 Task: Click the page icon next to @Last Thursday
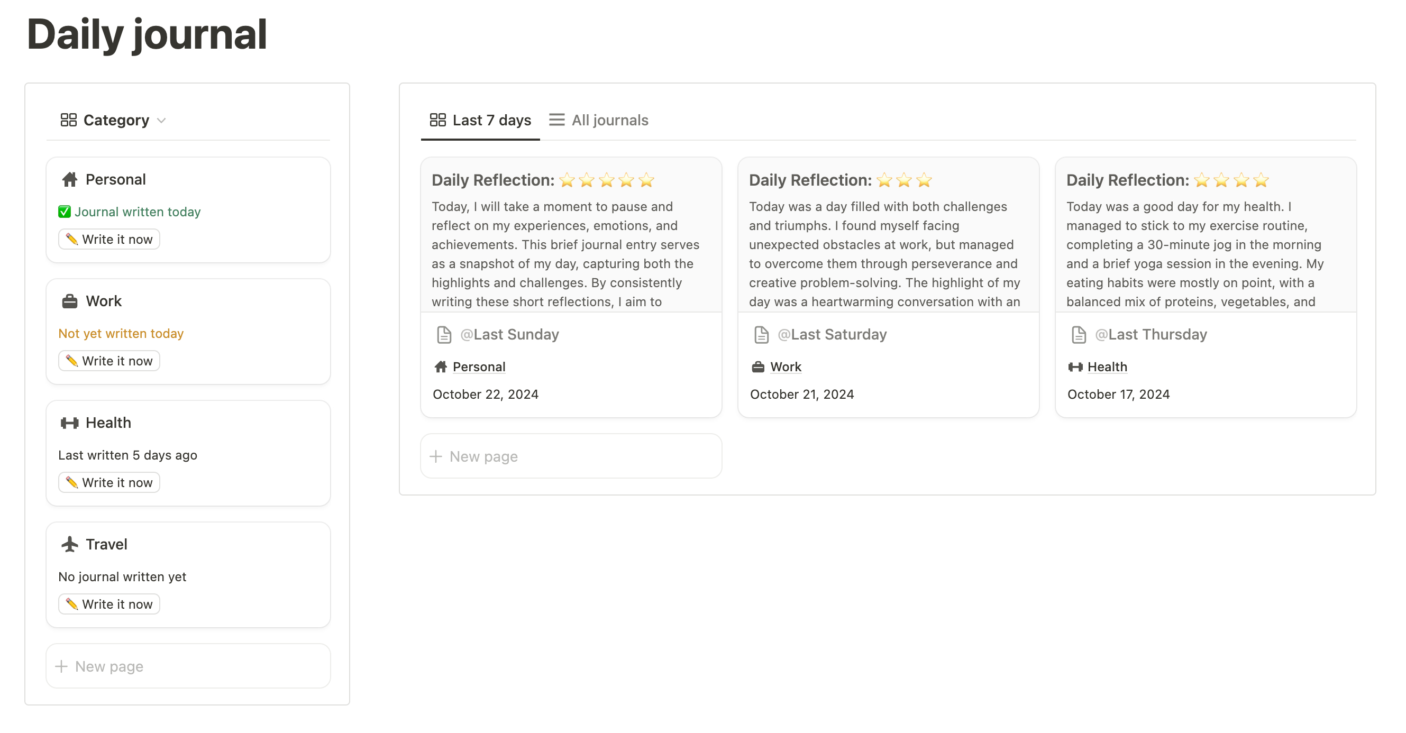1079,335
